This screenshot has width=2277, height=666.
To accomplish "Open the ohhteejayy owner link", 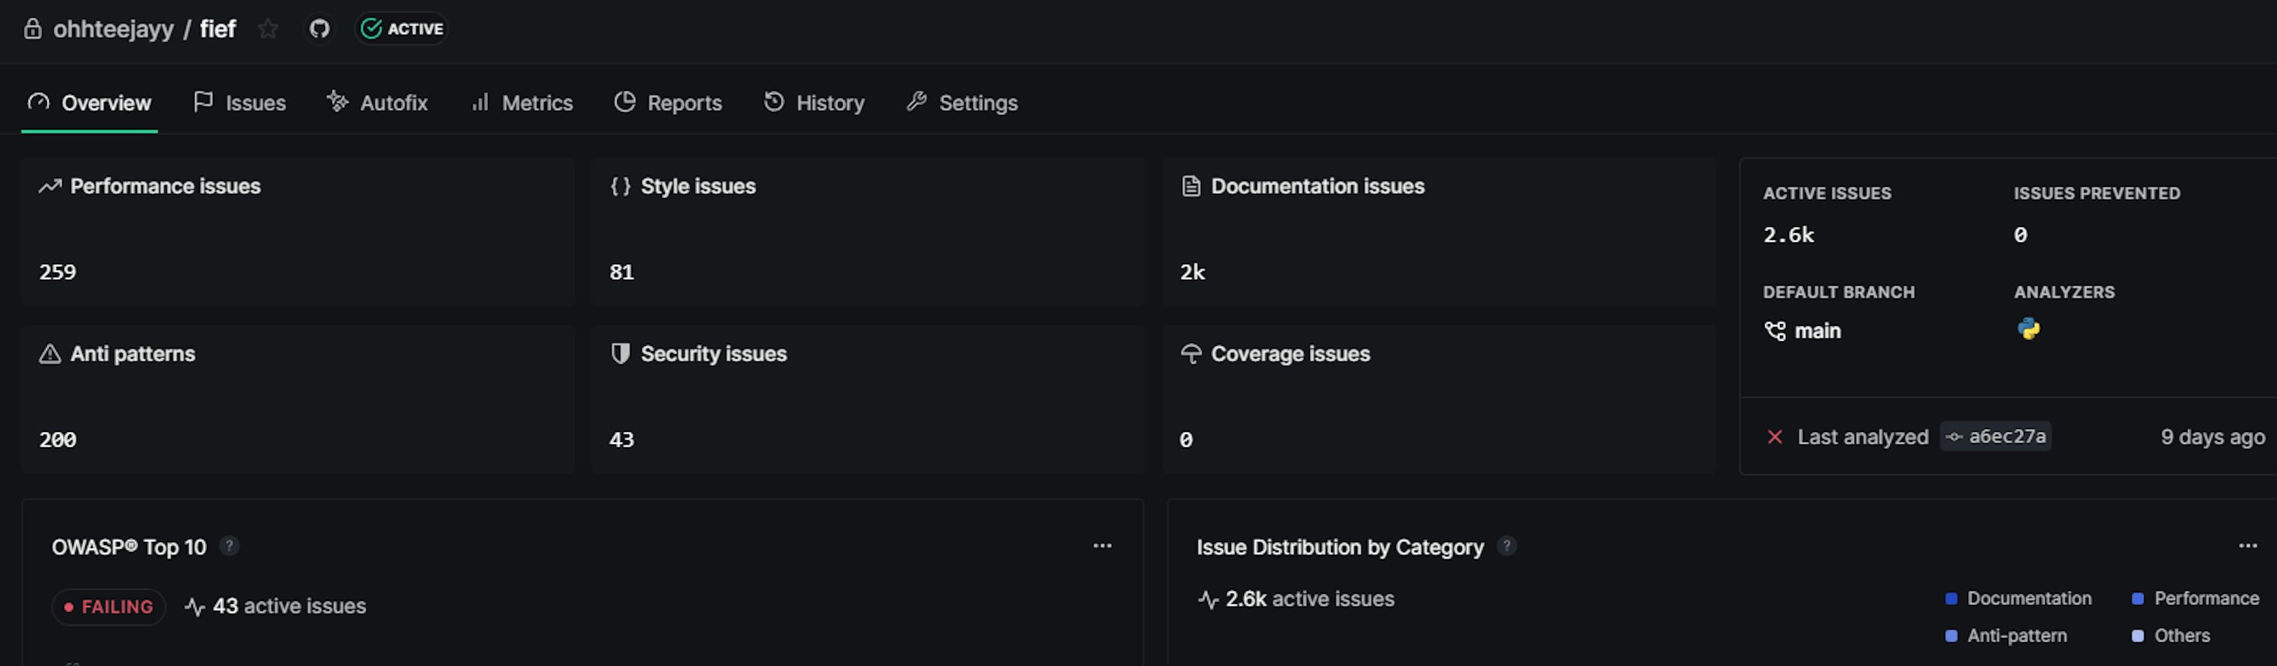I will pyautogui.click(x=113, y=29).
